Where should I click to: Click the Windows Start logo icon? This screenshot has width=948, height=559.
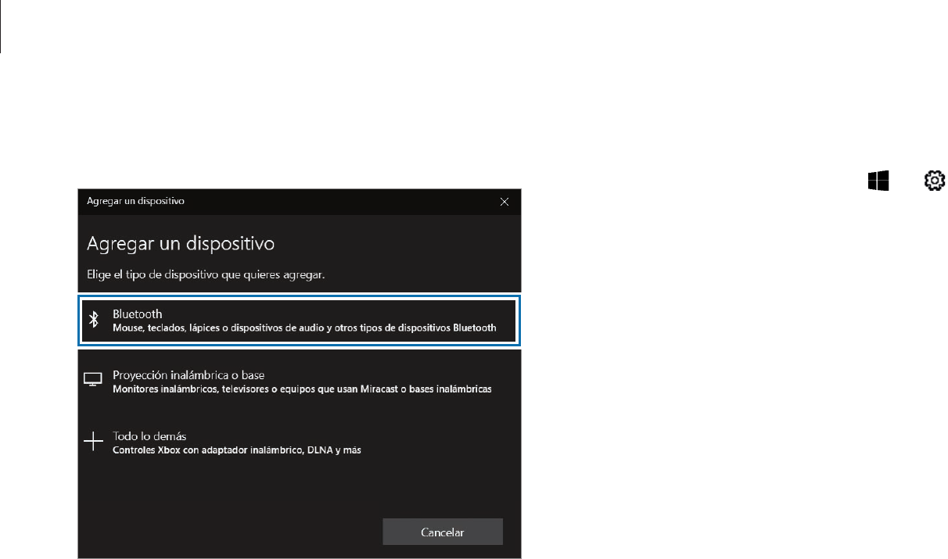877,181
